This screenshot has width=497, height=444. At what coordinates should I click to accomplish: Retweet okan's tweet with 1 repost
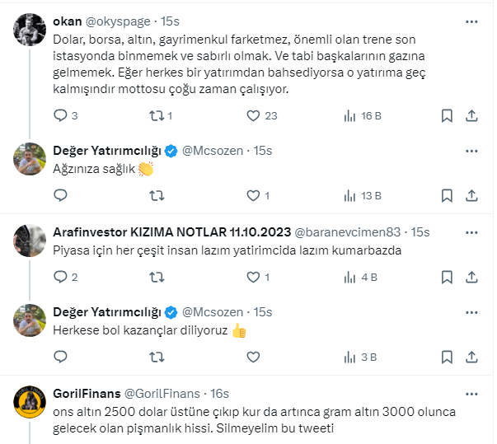[157, 116]
